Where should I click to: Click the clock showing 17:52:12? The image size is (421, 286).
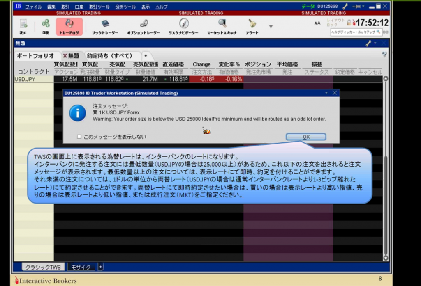pyautogui.click(x=372, y=23)
